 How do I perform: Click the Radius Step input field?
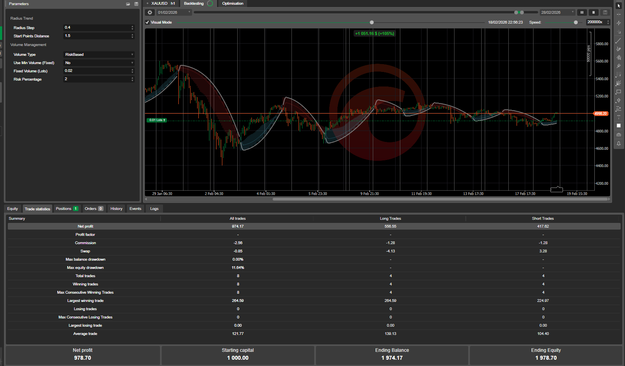(97, 28)
